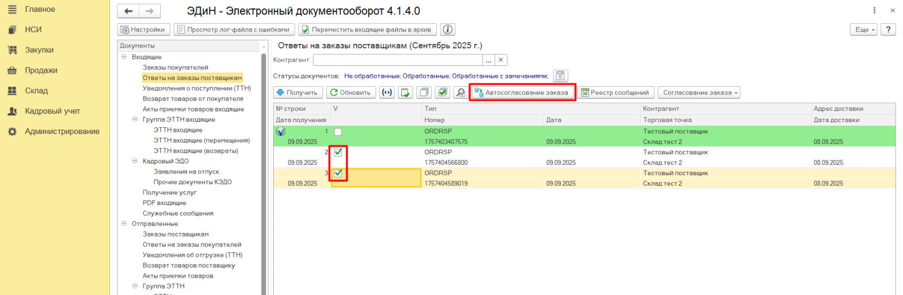The width and height of the screenshot is (903, 295).
Task: Click the Контрагент input field
Action: click(x=397, y=60)
